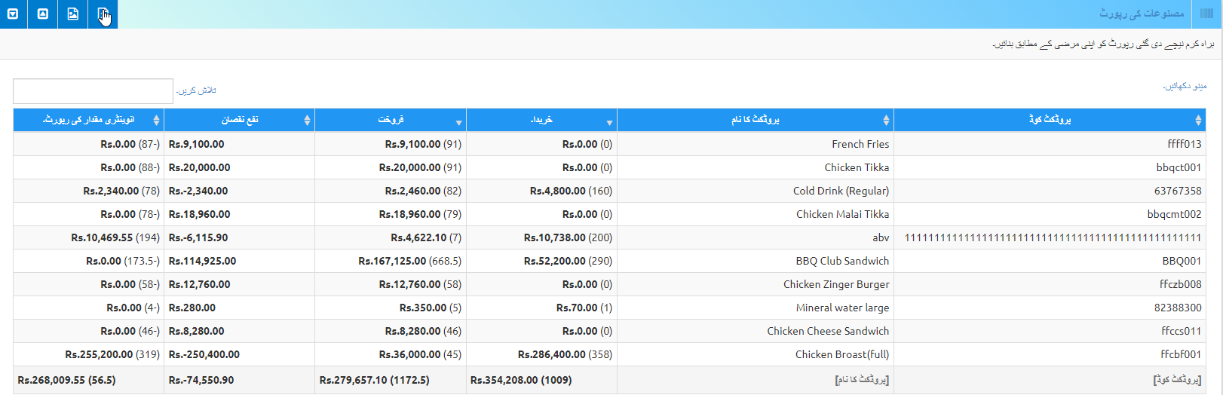Click the product-name footer filter placeholder

coord(862,380)
